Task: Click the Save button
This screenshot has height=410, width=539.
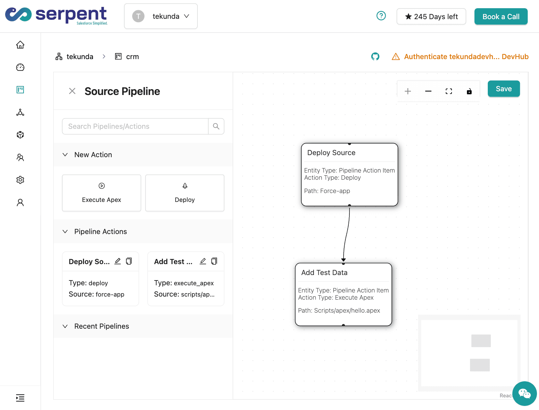Action: pyautogui.click(x=503, y=89)
